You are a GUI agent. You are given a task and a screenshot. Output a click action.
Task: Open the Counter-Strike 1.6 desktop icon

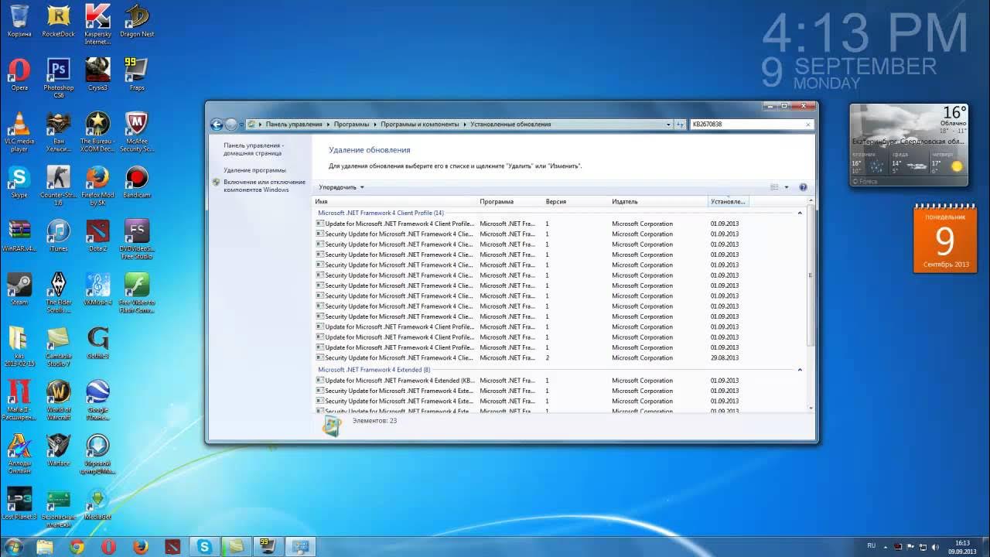[58, 185]
